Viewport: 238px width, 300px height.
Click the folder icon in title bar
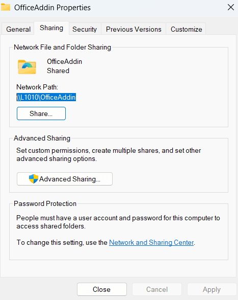(x=6, y=7)
